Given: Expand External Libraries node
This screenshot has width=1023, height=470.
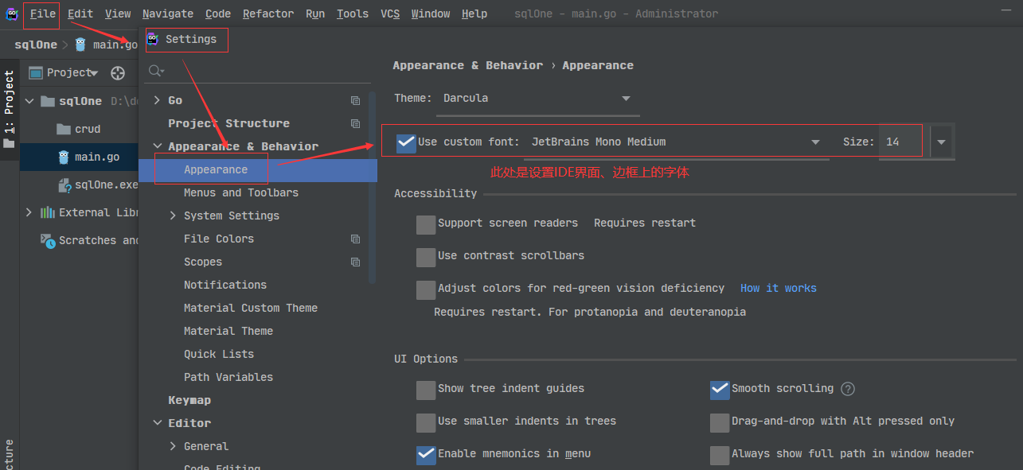Looking at the screenshot, I should coord(29,212).
